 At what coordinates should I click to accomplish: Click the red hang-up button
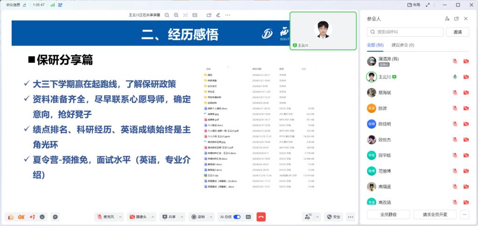point(261,217)
